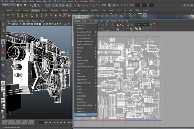Select Best Plane Texturing Tool entry
194x129 pixels.
click(x=85, y=67)
